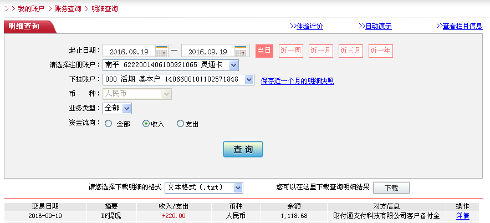
Task: Click the start date input field
Action: coord(129,52)
